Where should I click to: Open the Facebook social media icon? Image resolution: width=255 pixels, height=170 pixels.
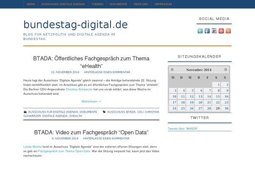coord(207,31)
